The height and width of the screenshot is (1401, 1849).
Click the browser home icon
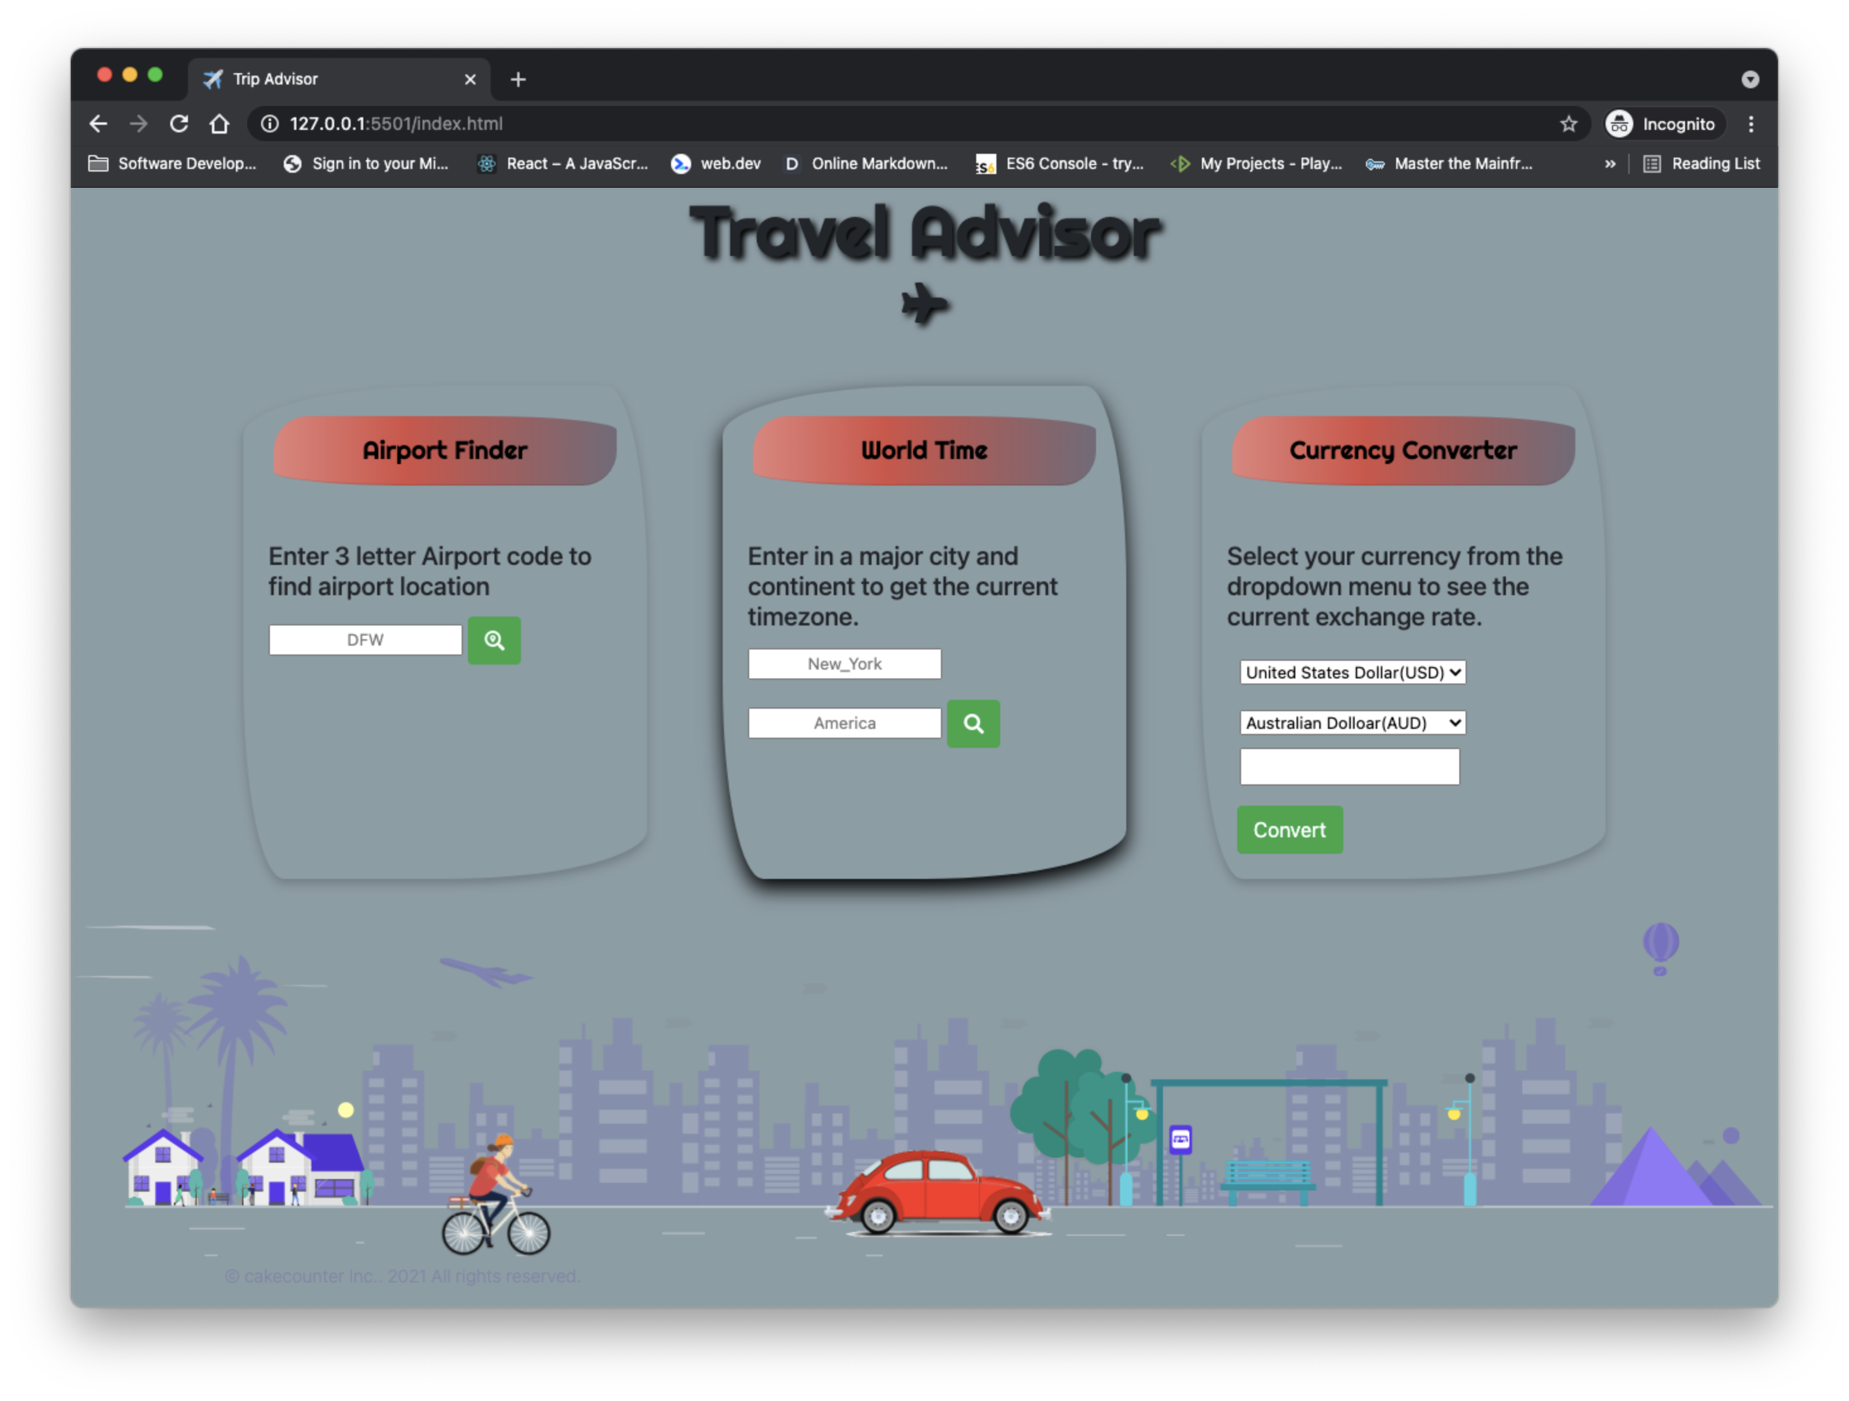[219, 124]
